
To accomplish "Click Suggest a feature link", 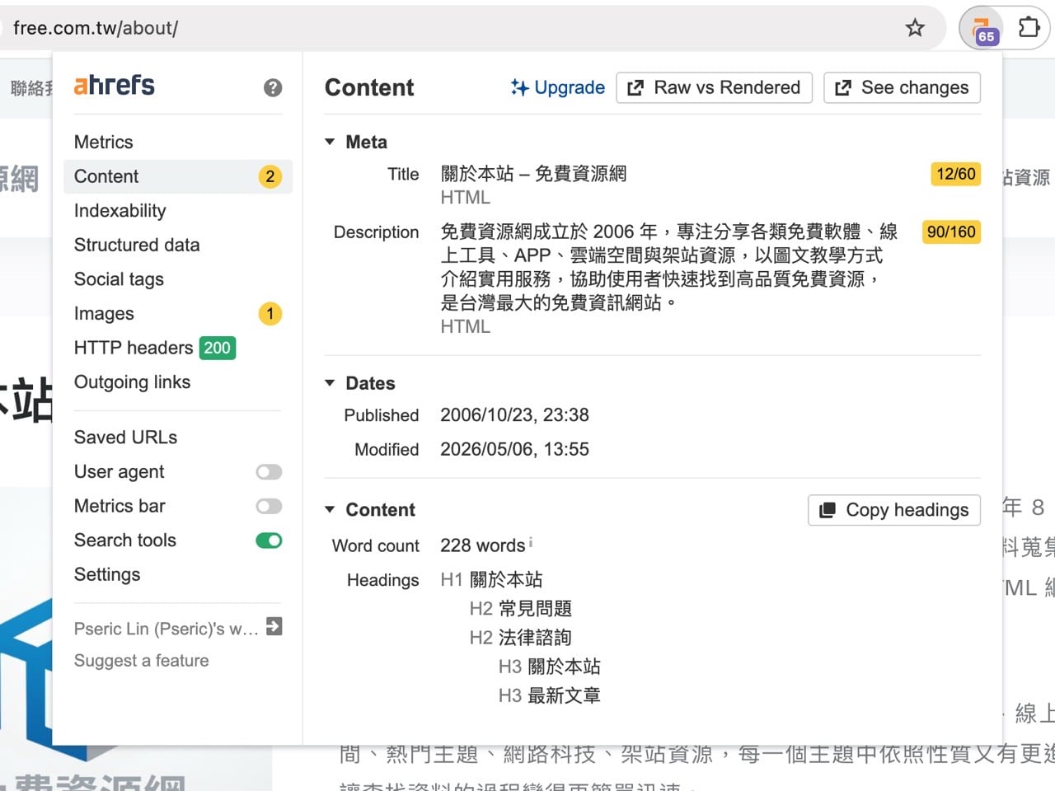I will click(141, 660).
